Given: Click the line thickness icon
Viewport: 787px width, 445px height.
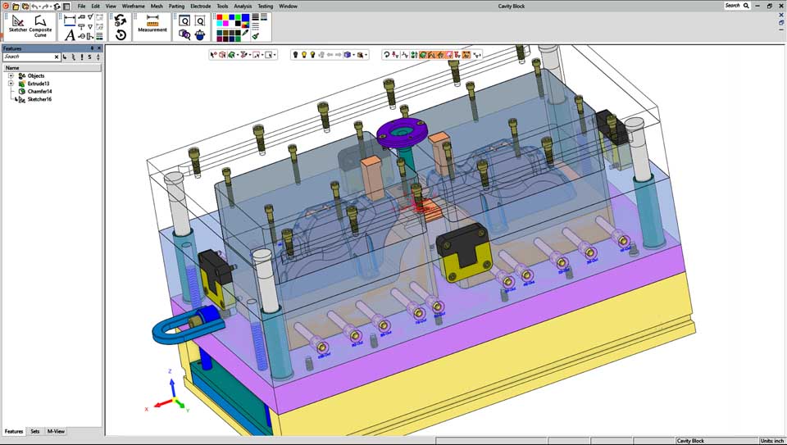Looking at the screenshot, I should pos(256,17).
